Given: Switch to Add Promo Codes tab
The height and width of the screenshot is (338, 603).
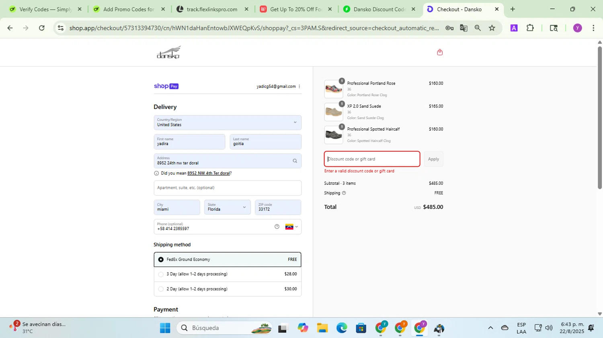Looking at the screenshot, I should point(129,9).
